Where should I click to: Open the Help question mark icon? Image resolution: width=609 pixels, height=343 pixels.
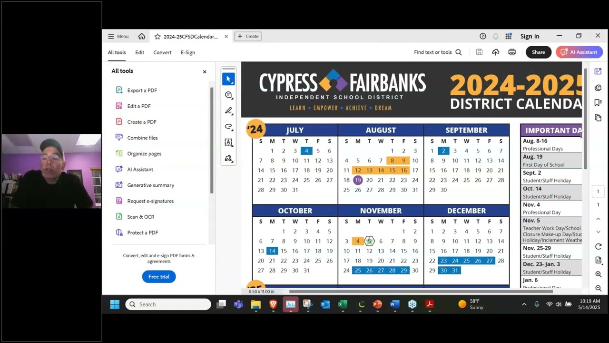click(483, 36)
